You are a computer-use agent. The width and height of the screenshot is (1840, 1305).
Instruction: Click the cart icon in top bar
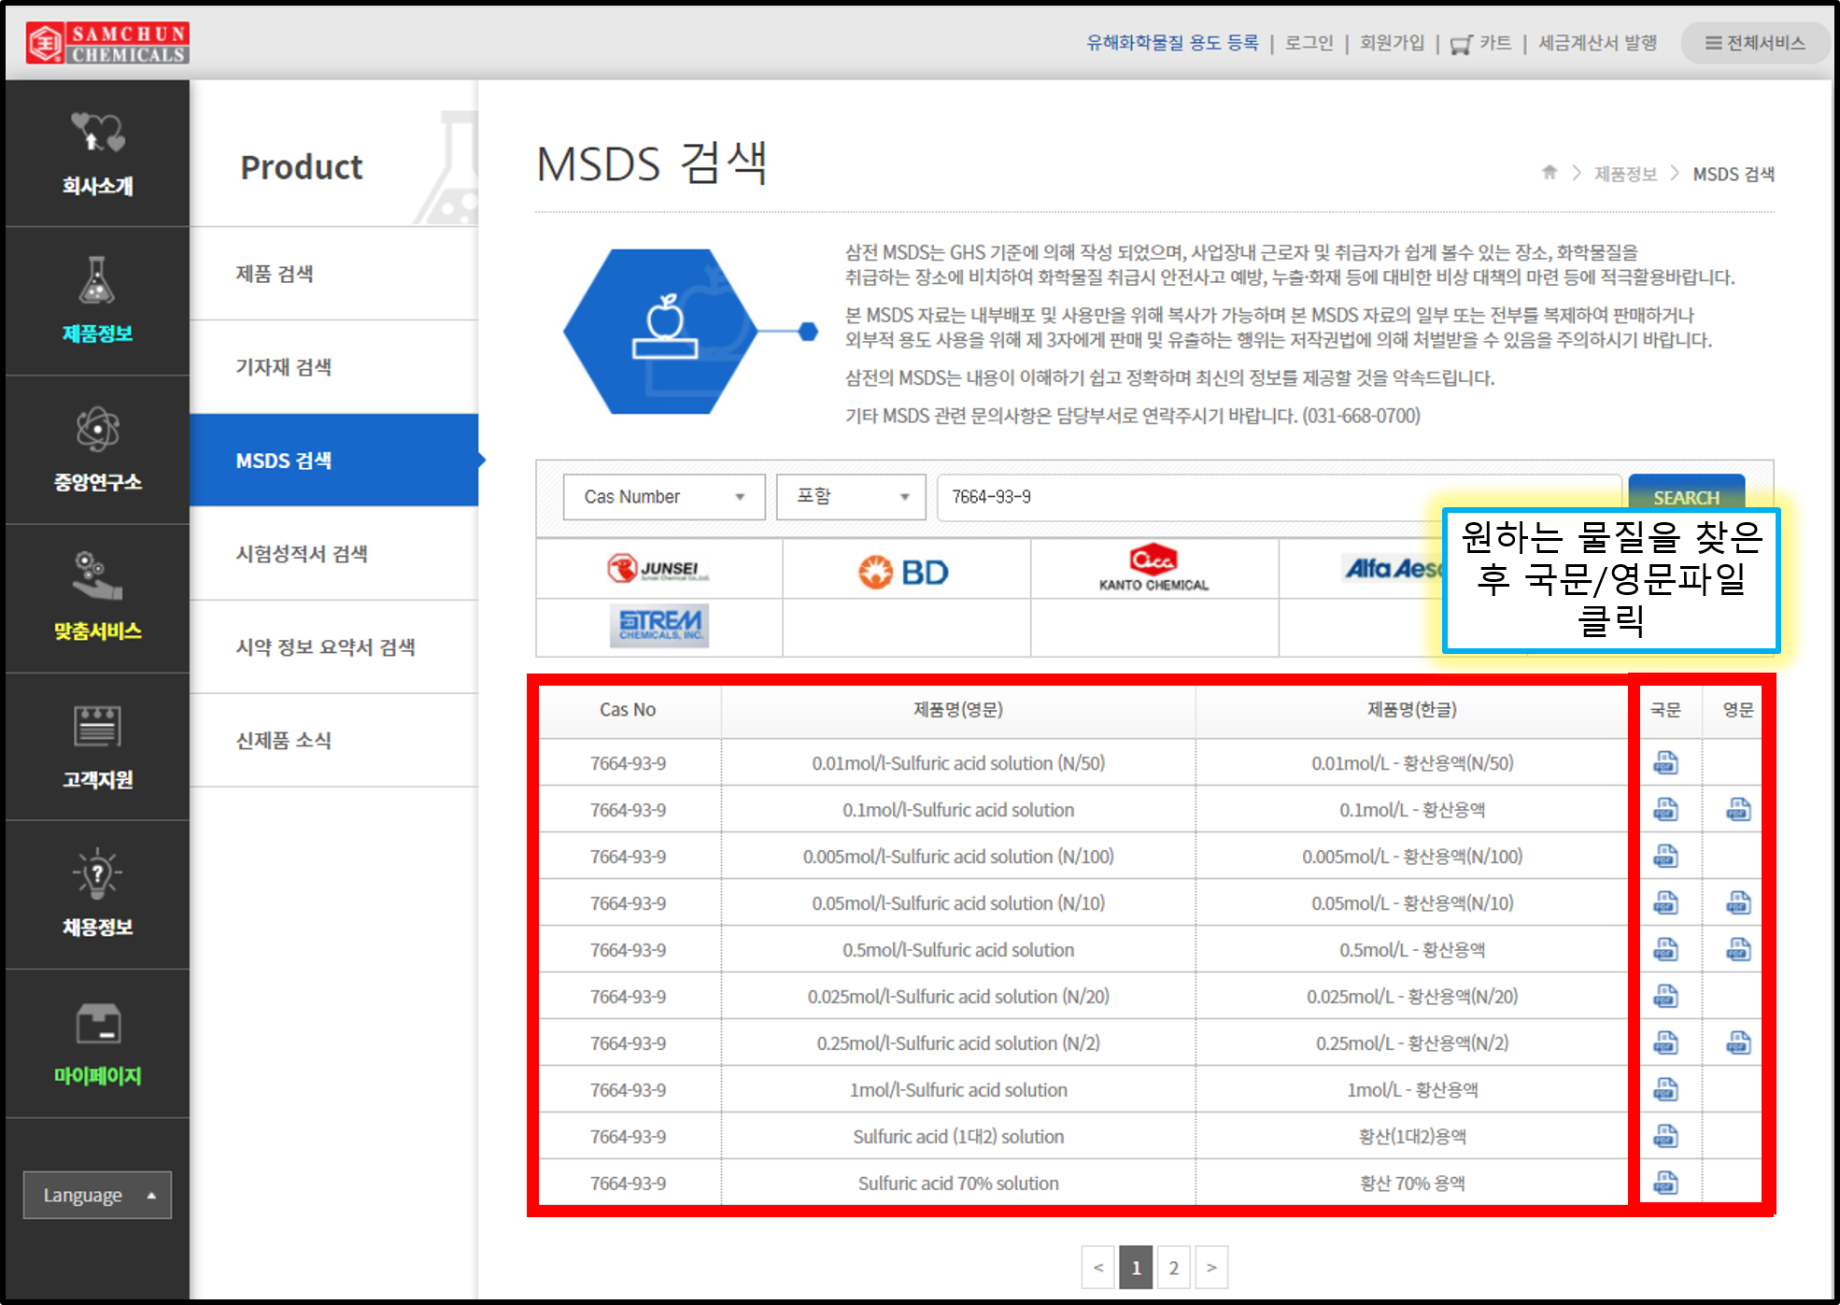tap(1461, 44)
